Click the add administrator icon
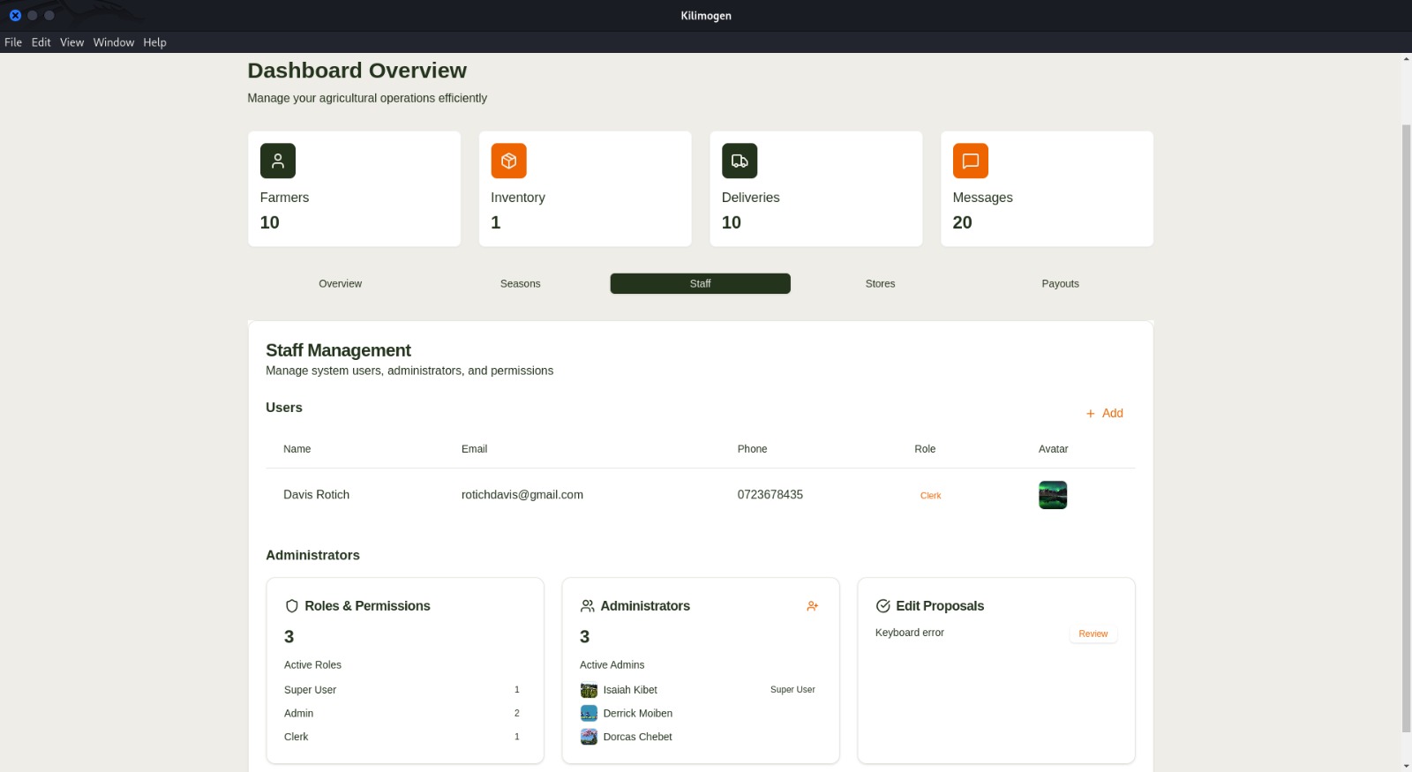The width and height of the screenshot is (1412, 772). [x=813, y=606]
